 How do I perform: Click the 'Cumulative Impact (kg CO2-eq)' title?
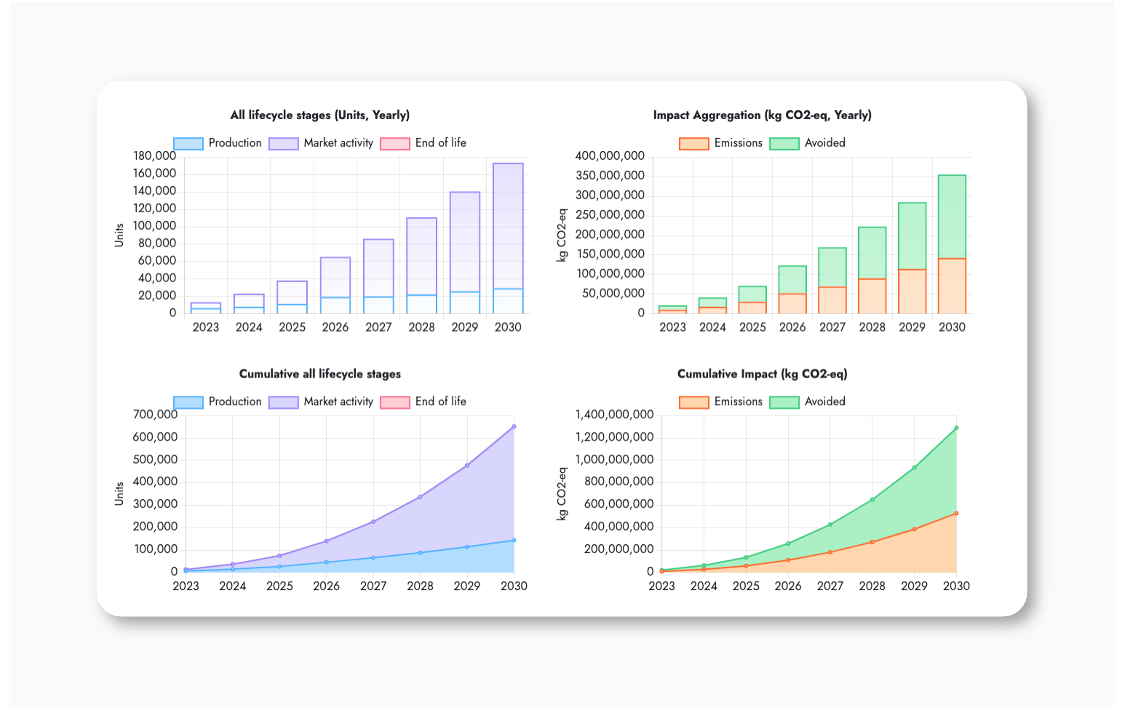[762, 374]
